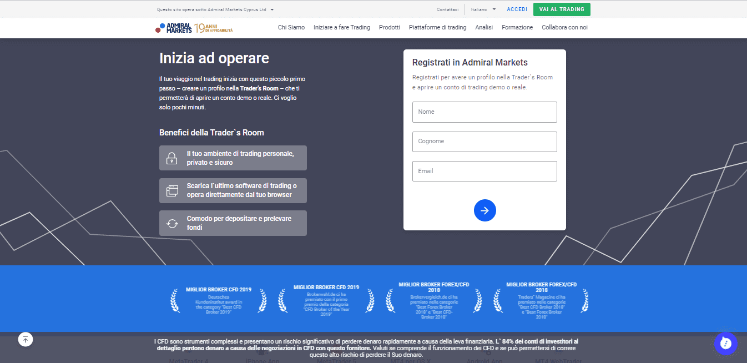Image resolution: width=747 pixels, height=363 pixels.
Task: Click the Contattaci link
Action: coord(448,9)
